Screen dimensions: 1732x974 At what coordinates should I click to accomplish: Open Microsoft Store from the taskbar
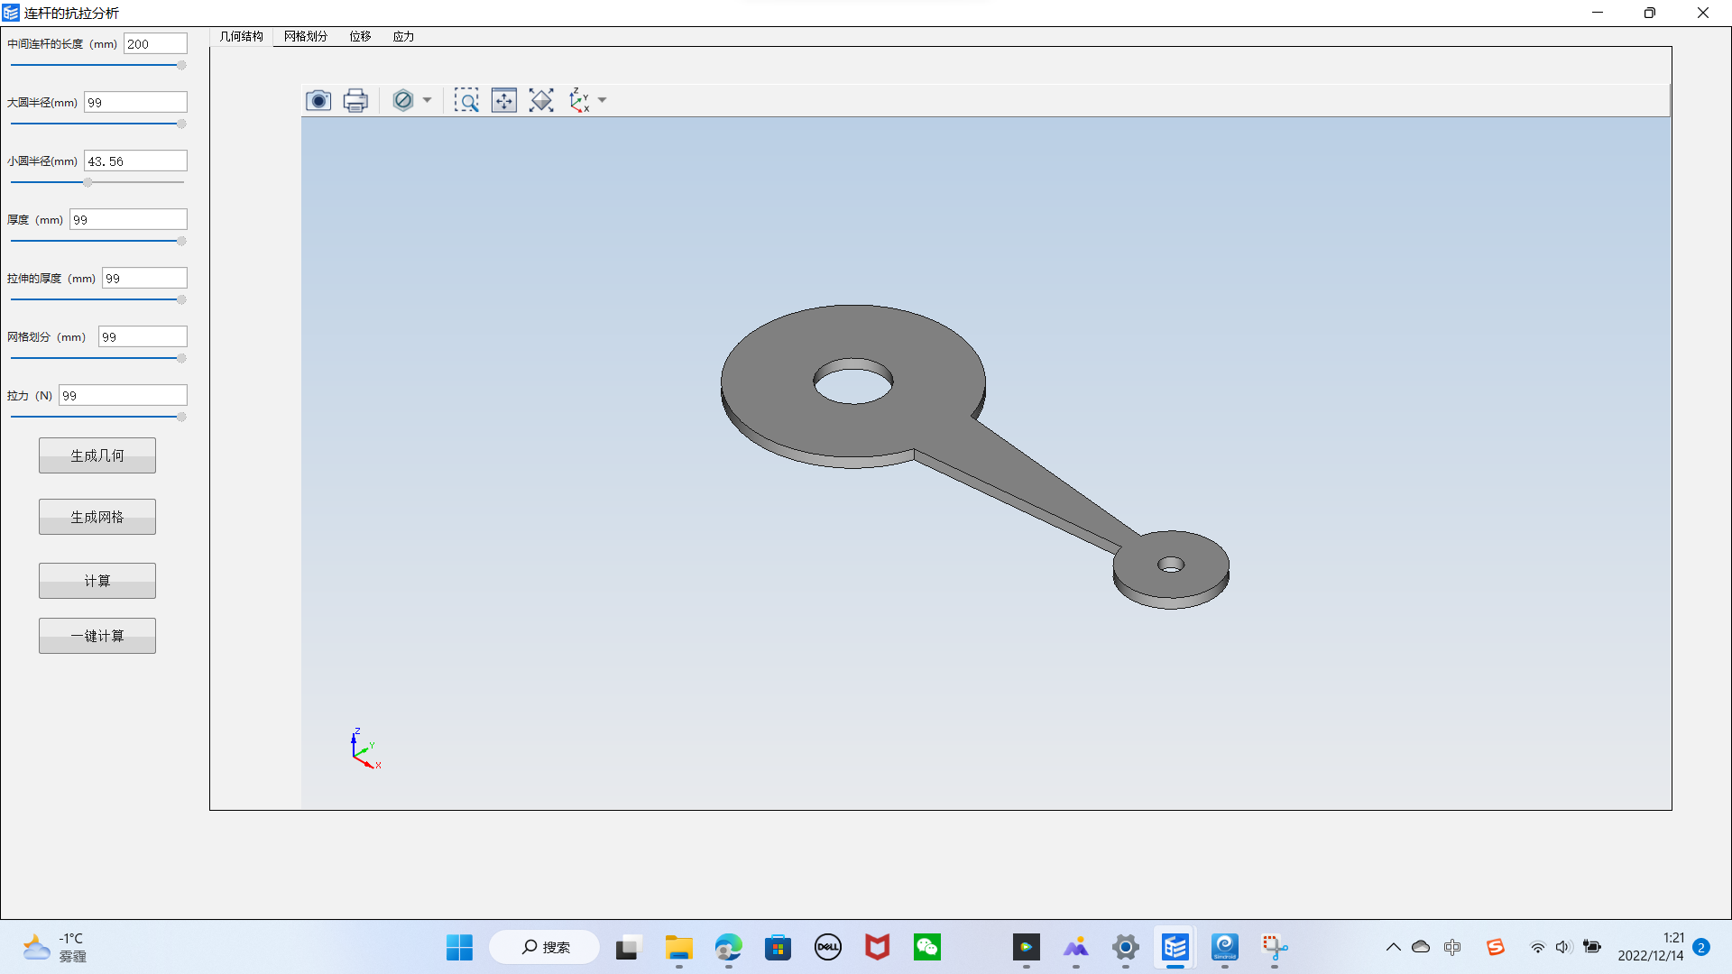click(x=778, y=947)
